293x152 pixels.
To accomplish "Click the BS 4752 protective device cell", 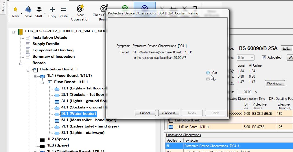I will point(263,127).
